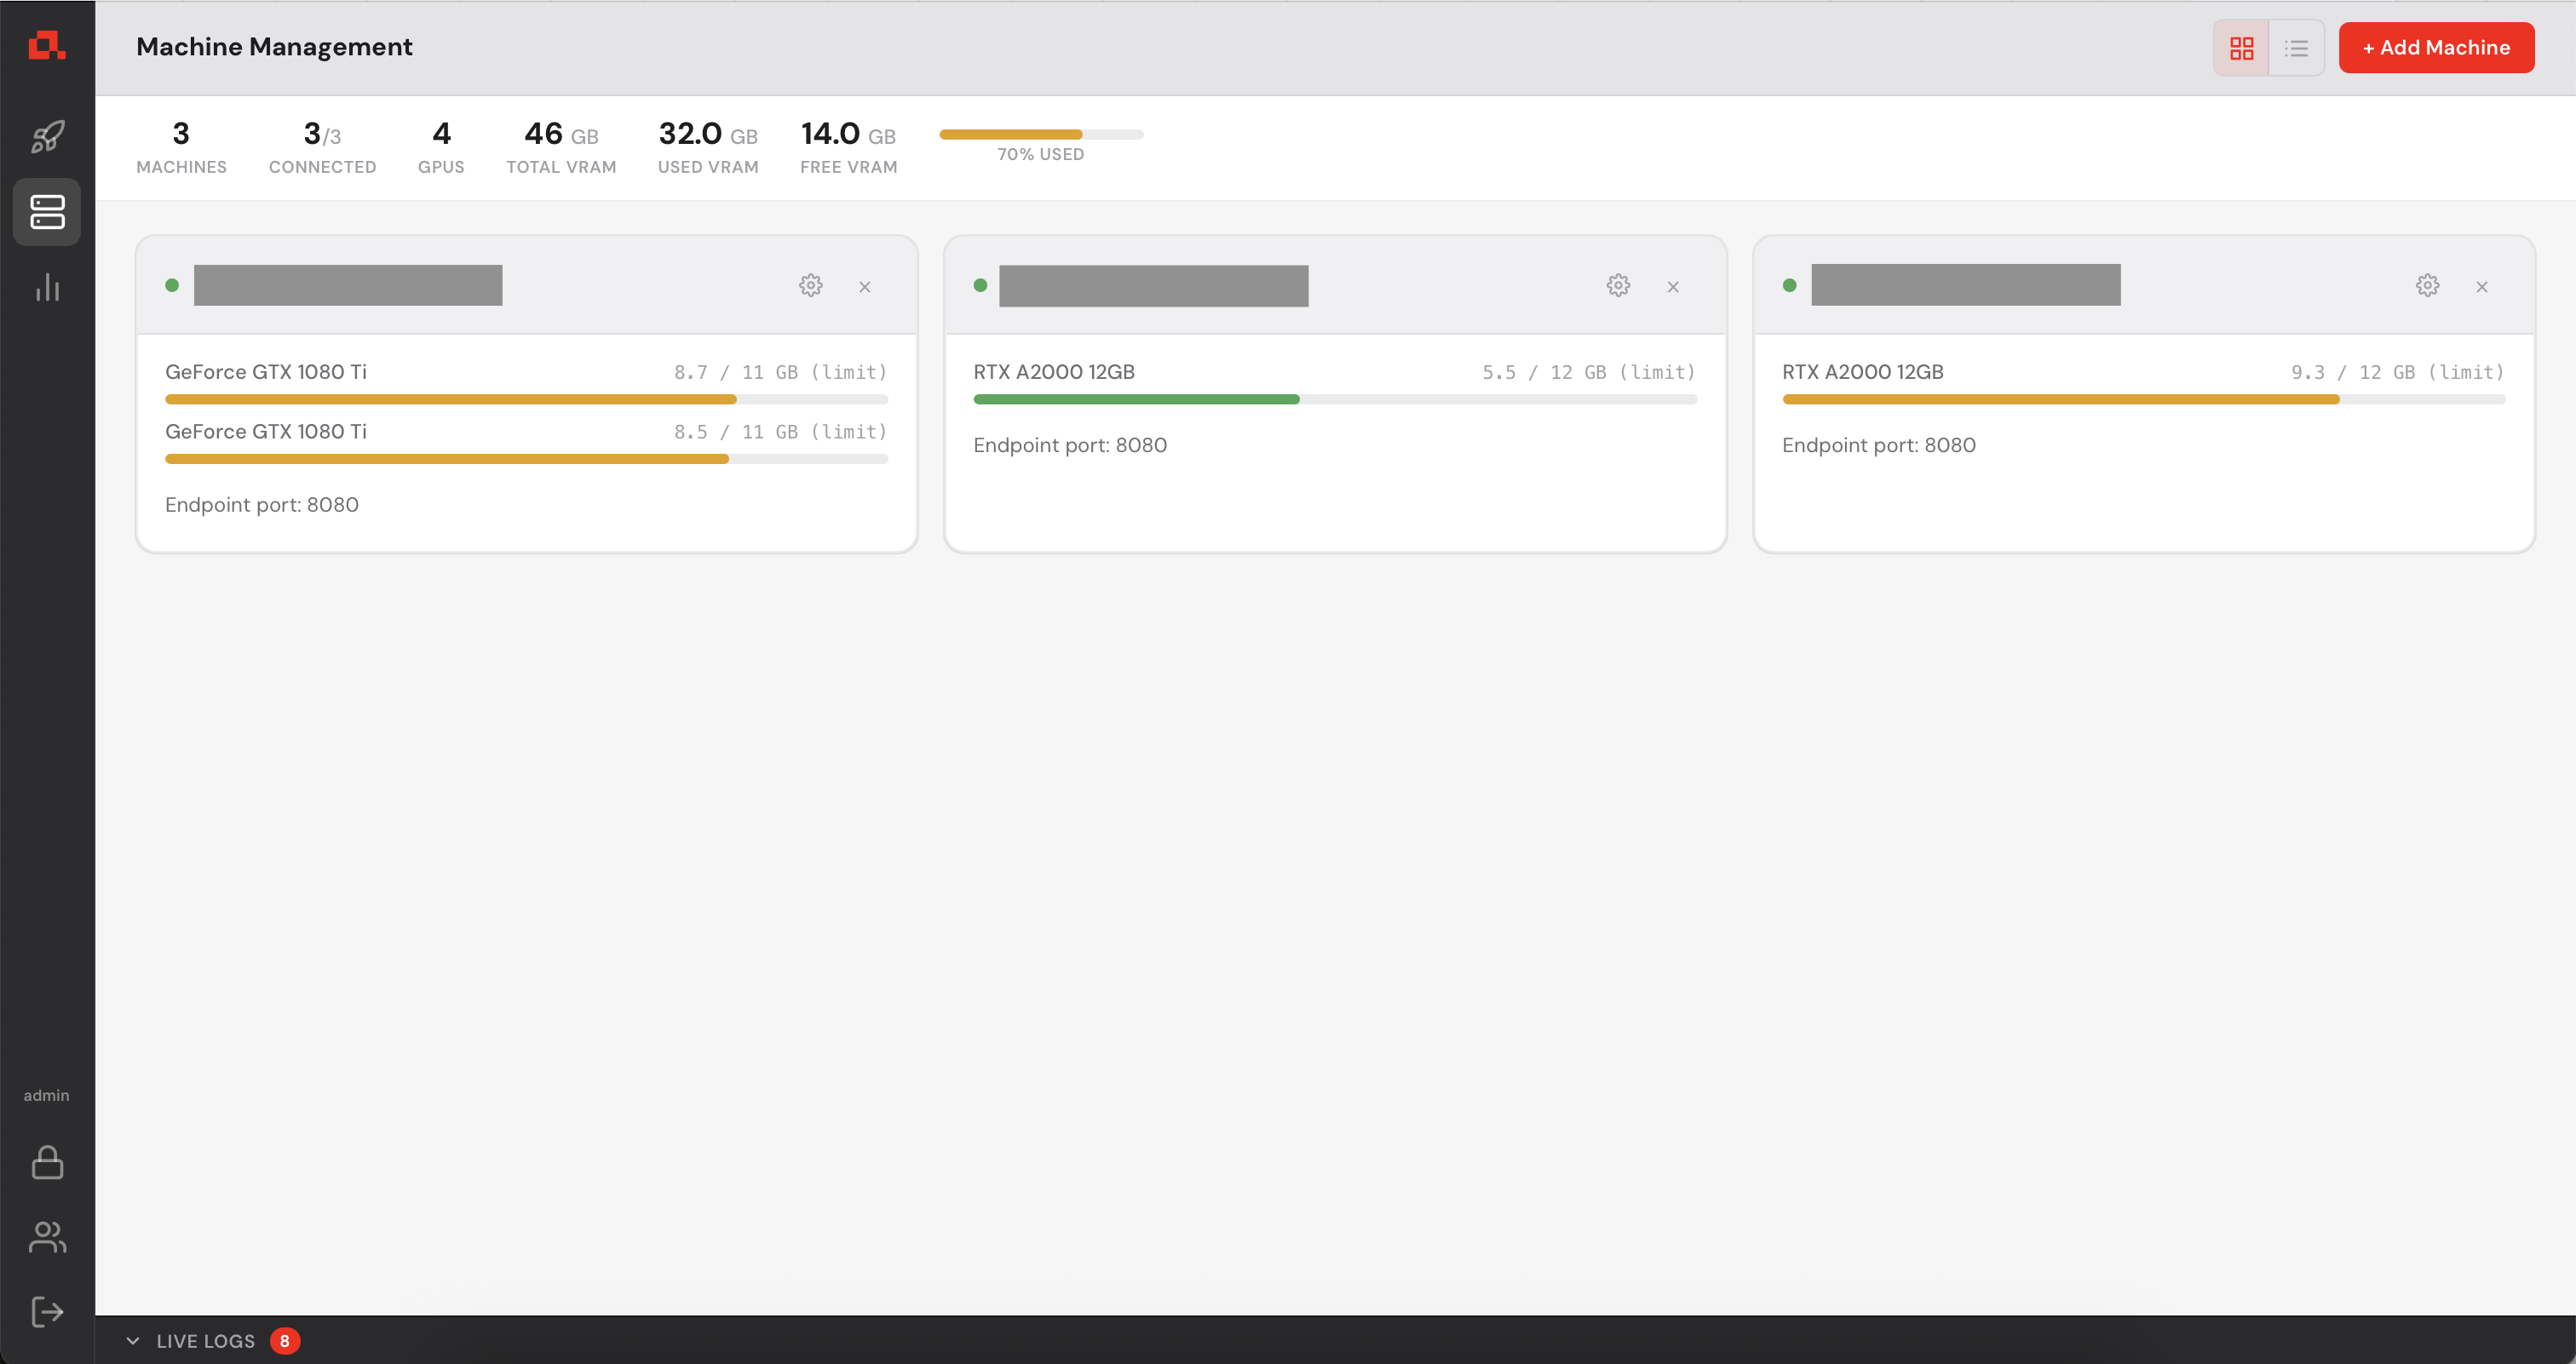Image resolution: width=2576 pixels, height=1364 pixels.
Task: Remove the GTX 1080 Ti machine card
Action: (865, 287)
